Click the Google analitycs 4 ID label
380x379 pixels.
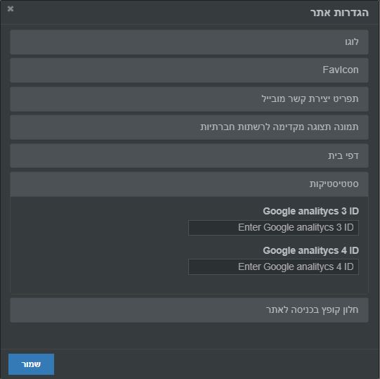pos(310,250)
